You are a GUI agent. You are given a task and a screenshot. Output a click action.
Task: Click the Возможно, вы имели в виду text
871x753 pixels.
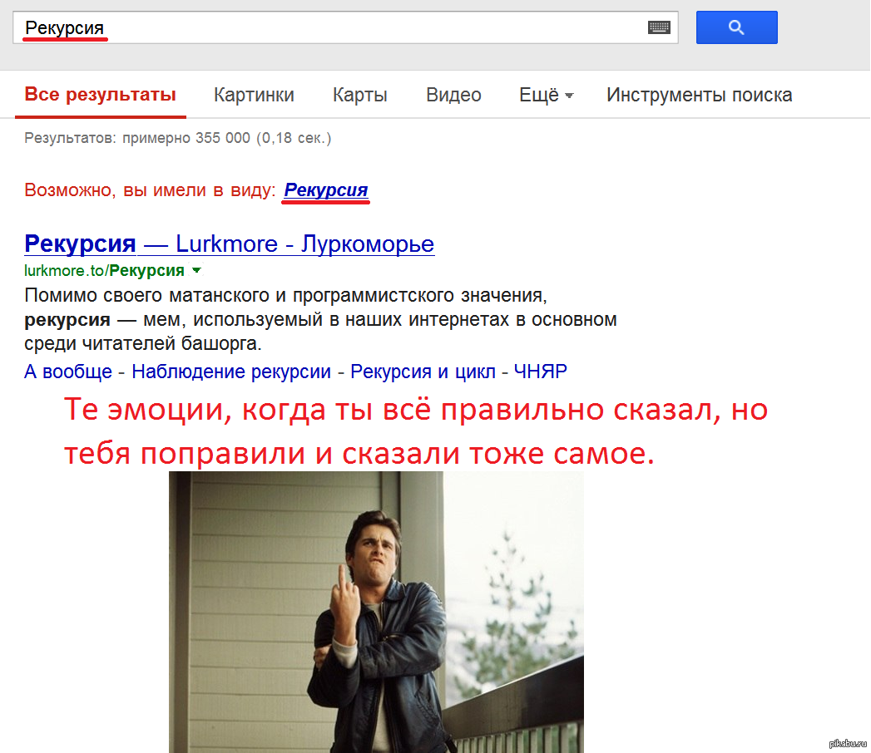(150, 190)
